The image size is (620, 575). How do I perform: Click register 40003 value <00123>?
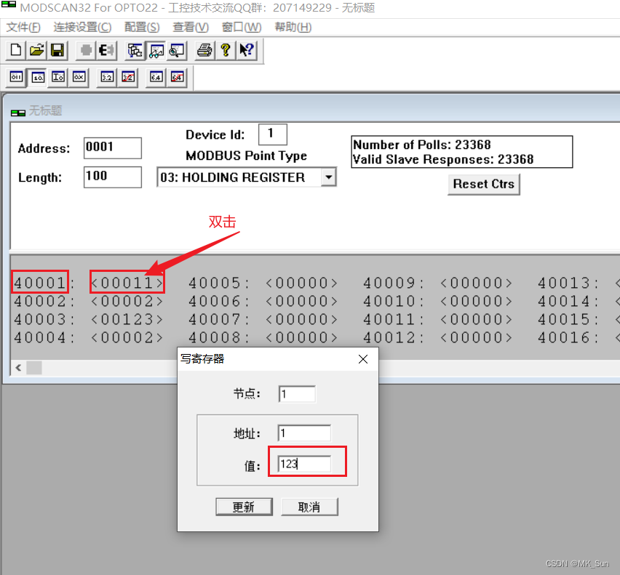pos(127,320)
